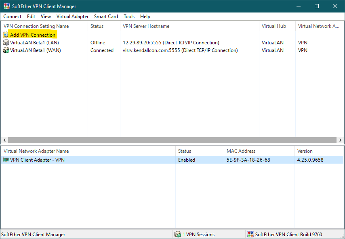Sort by VPN Server Hostname column header
Screen dimensions: 345x239
tap(146, 26)
